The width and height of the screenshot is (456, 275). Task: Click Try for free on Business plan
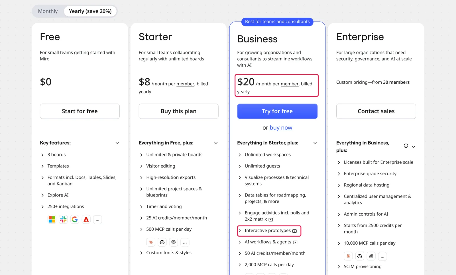click(x=277, y=111)
